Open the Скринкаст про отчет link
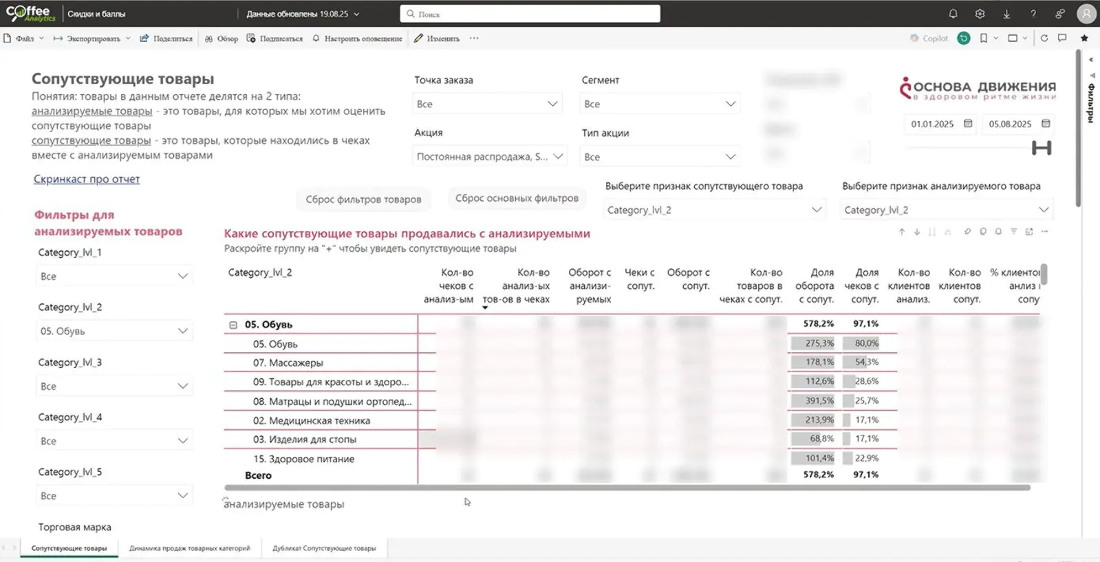 (x=87, y=179)
